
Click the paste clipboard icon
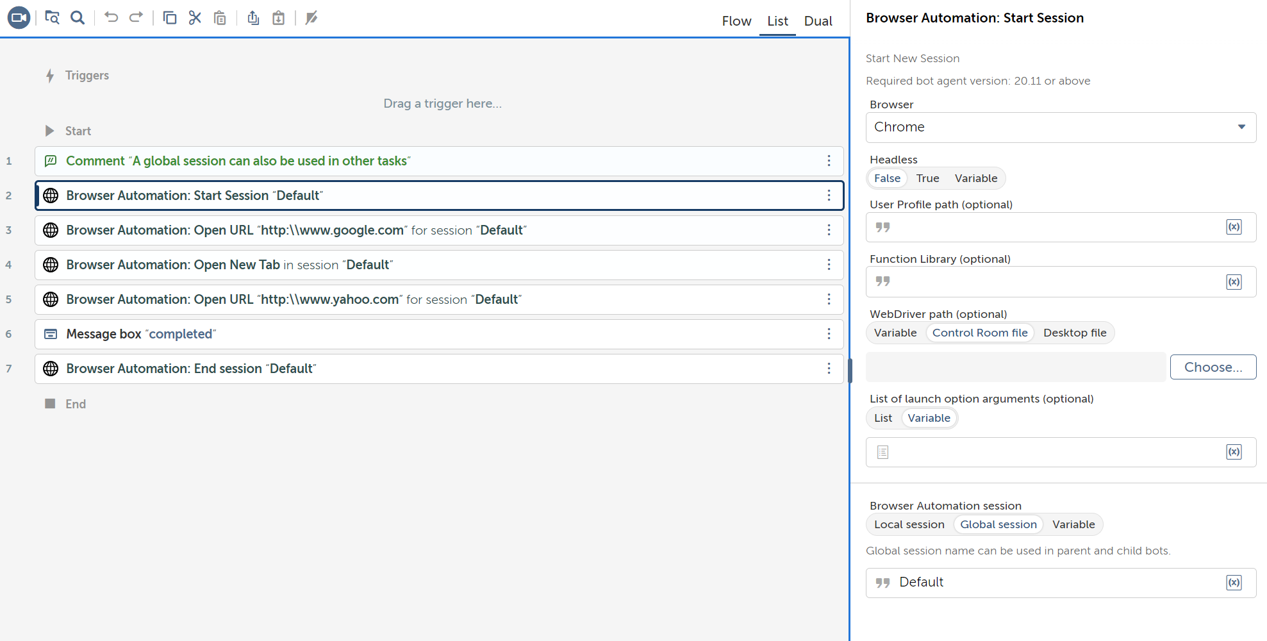click(x=220, y=18)
